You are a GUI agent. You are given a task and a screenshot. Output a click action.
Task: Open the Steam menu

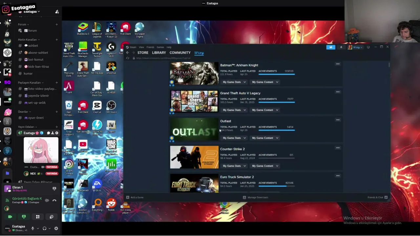(x=131, y=47)
